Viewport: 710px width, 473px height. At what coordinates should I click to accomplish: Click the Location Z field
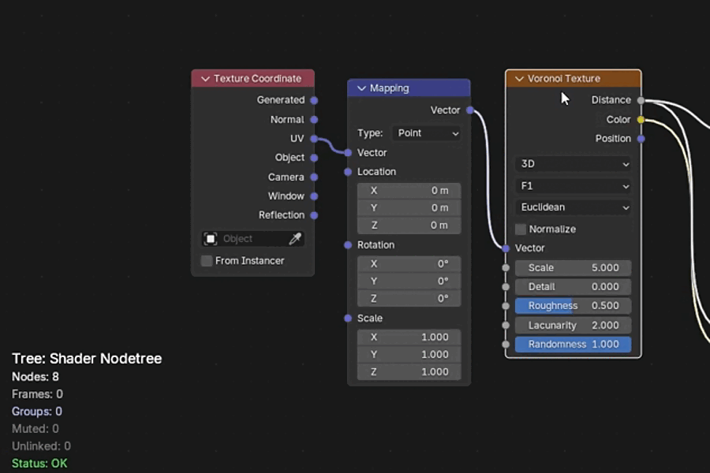409,225
